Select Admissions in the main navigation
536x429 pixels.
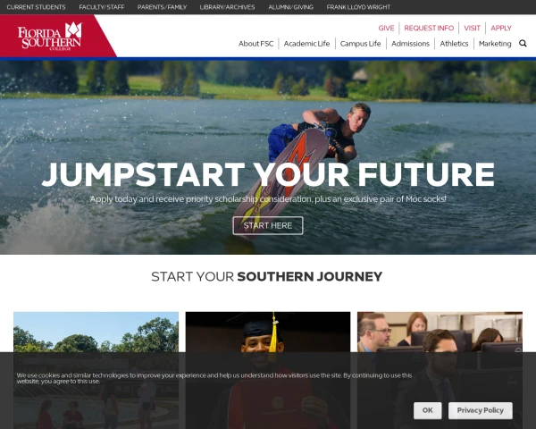coord(410,44)
